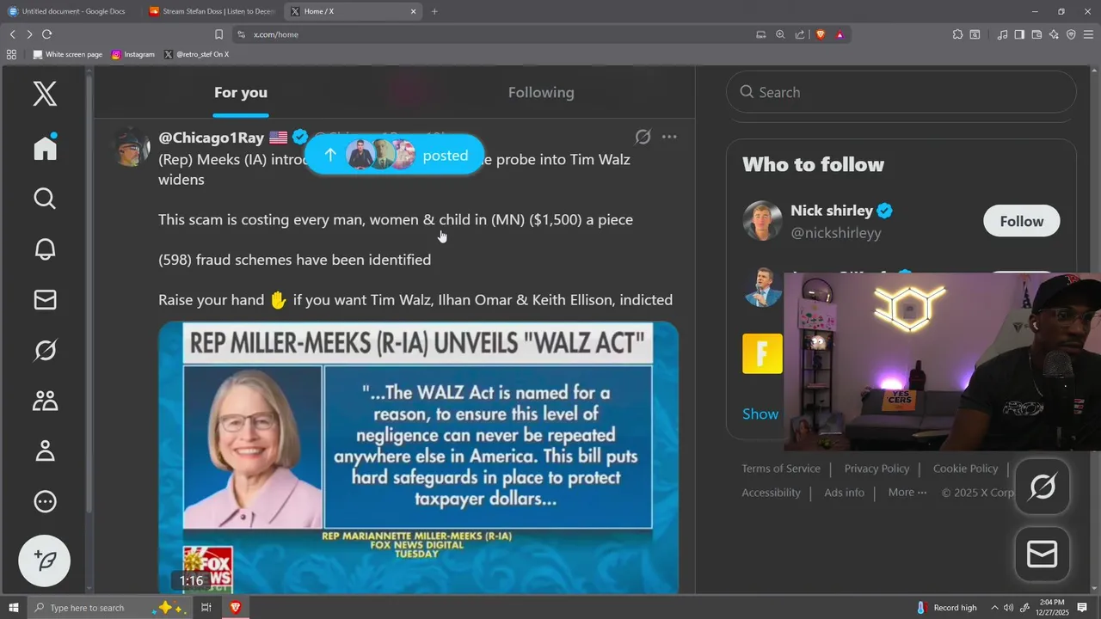
Task: Switch to the For you tab
Action: [241, 92]
